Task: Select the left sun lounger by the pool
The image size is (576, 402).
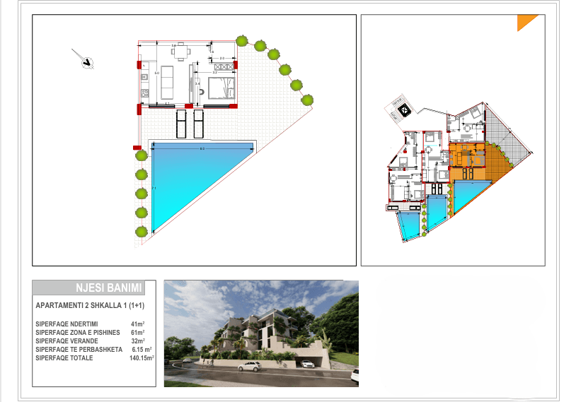Action: [x=181, y=124]
